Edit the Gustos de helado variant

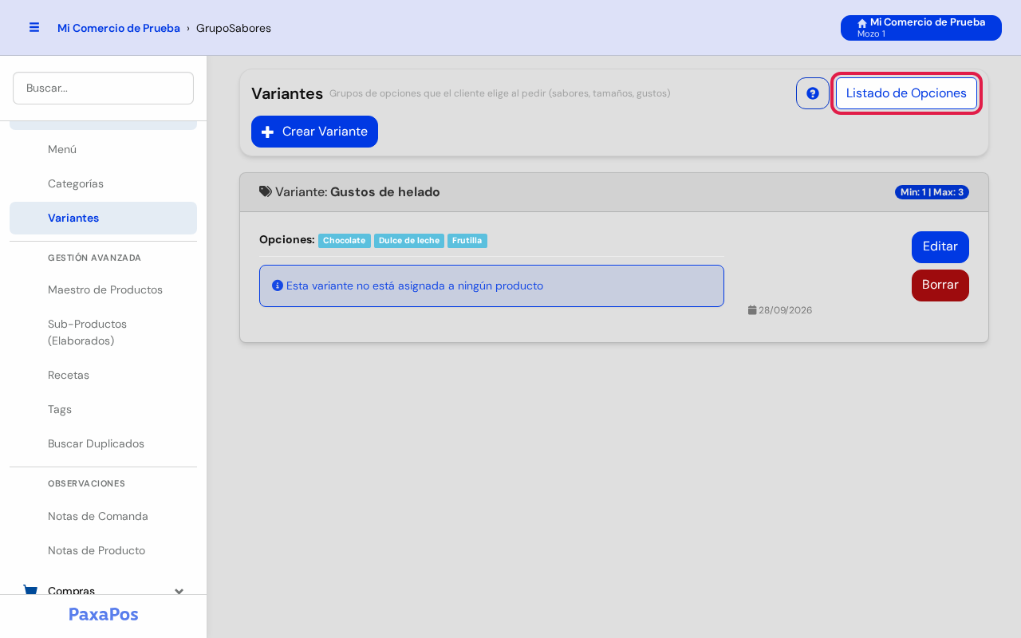click(x=940, y=247)
